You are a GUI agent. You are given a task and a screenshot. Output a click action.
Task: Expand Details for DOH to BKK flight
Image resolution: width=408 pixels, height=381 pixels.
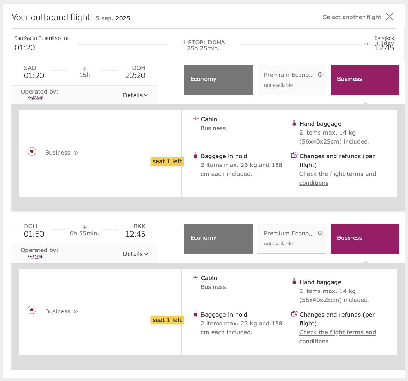pyautogui.click(x=136, y=254)
